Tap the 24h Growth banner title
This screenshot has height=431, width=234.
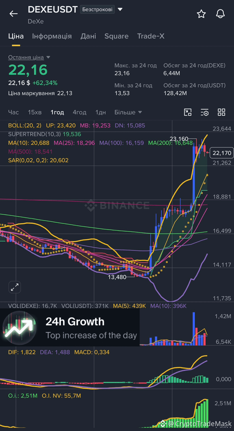click(75, 322)
